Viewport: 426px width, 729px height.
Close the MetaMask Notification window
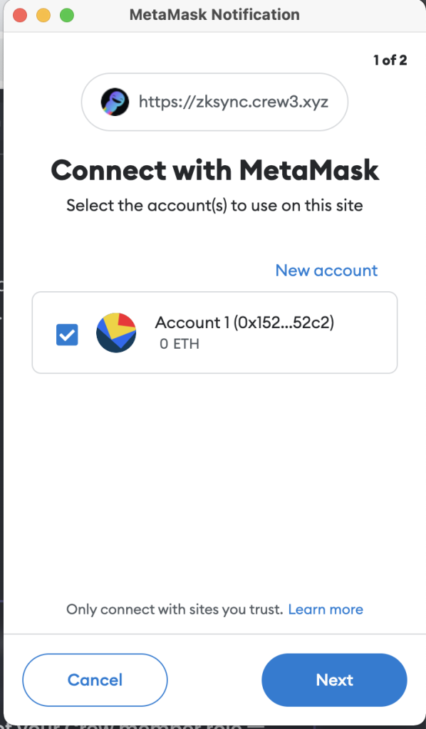[20, 15]
